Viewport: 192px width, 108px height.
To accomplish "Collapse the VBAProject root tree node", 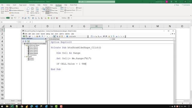I will point(23,44).
